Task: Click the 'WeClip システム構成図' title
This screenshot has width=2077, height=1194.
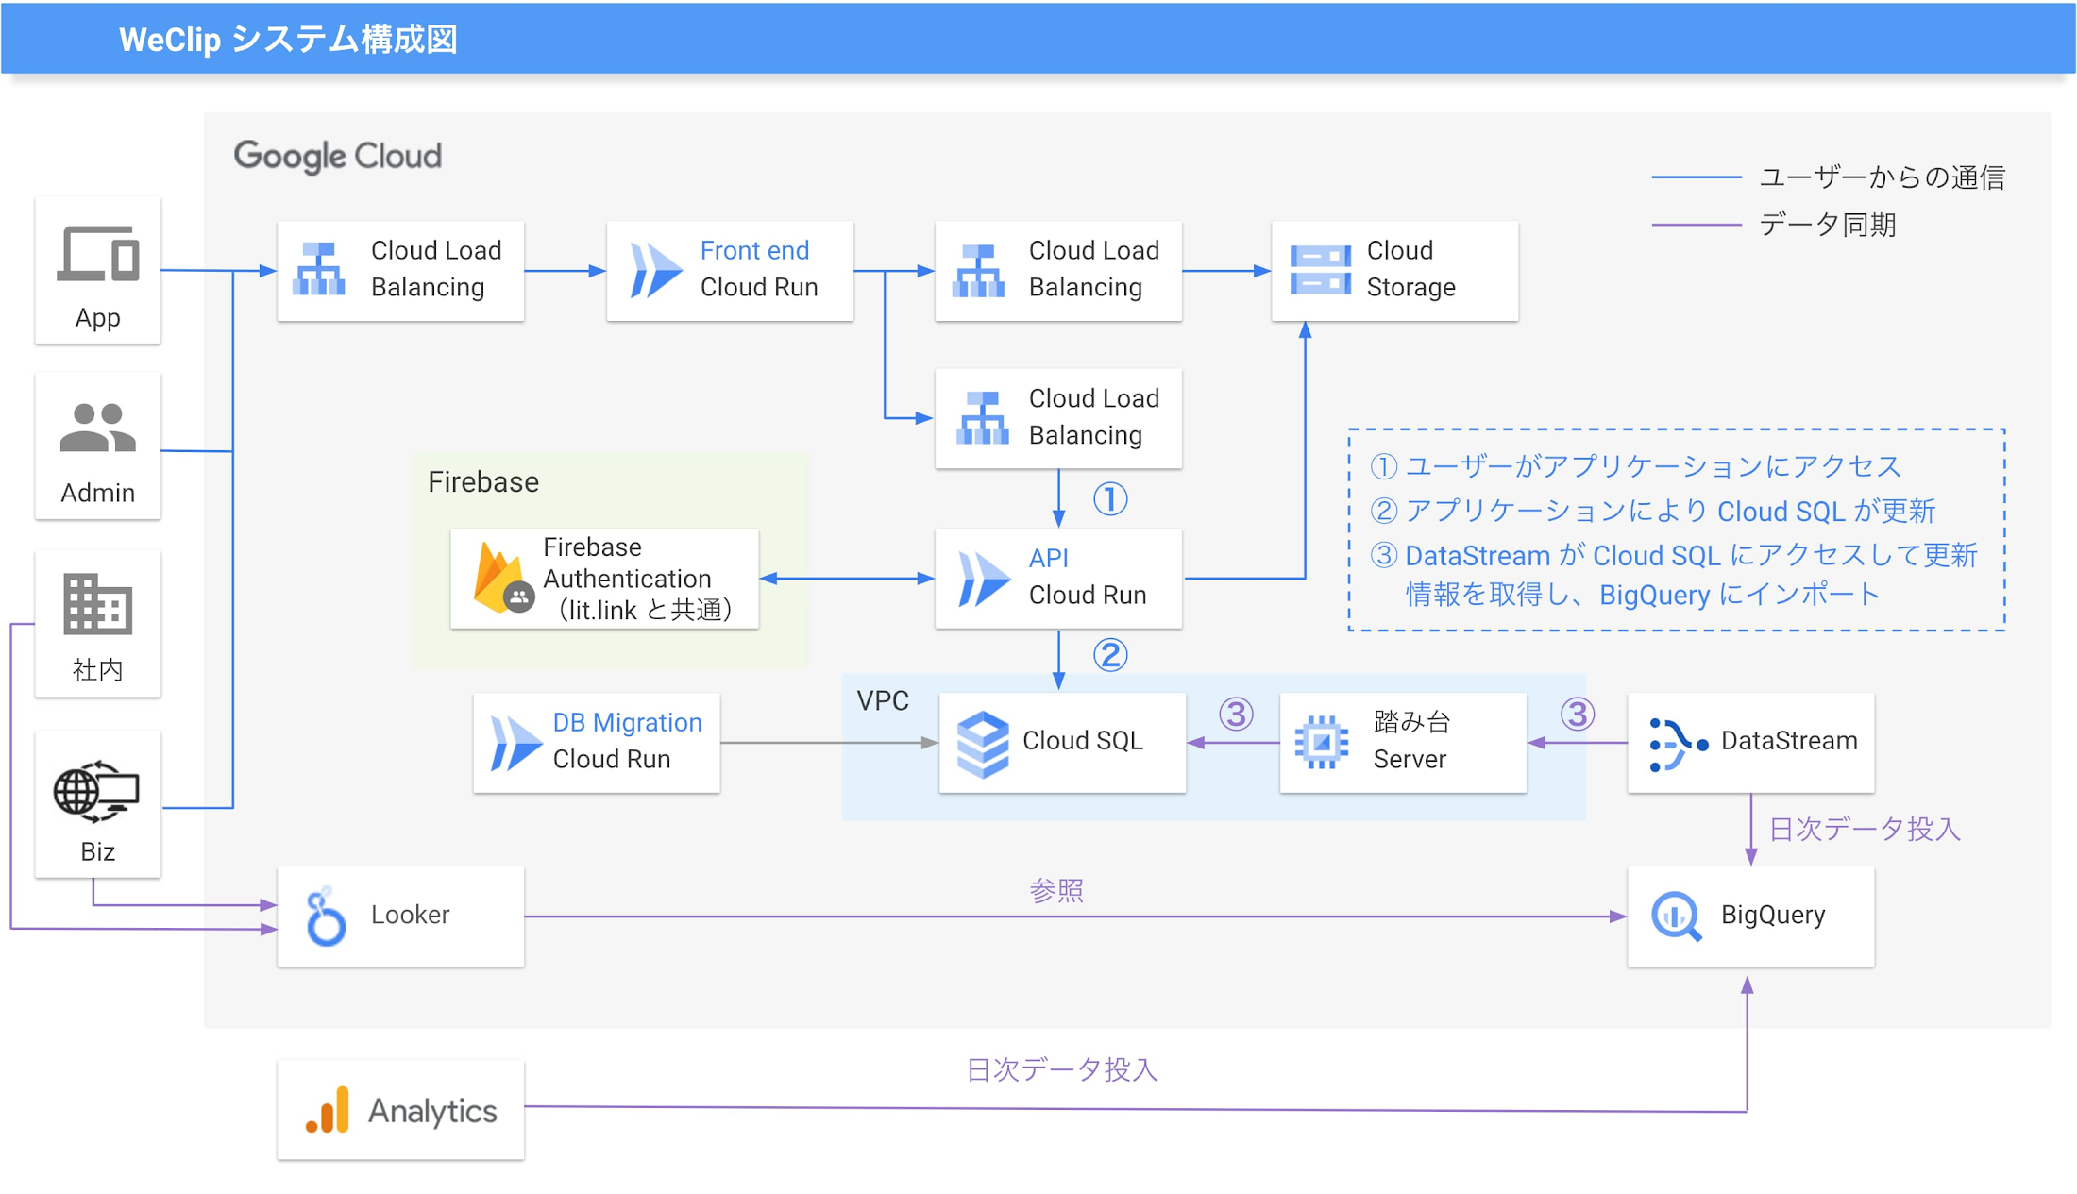Action: click(288, 40)
